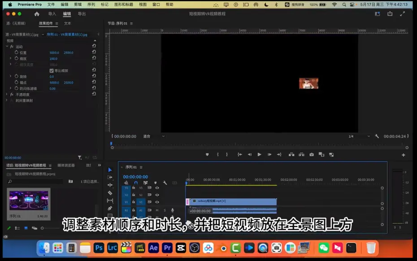Select the Razor tool in timeline toolbox
The width and height of the screenshot is (417, 261).
[110, 193]
